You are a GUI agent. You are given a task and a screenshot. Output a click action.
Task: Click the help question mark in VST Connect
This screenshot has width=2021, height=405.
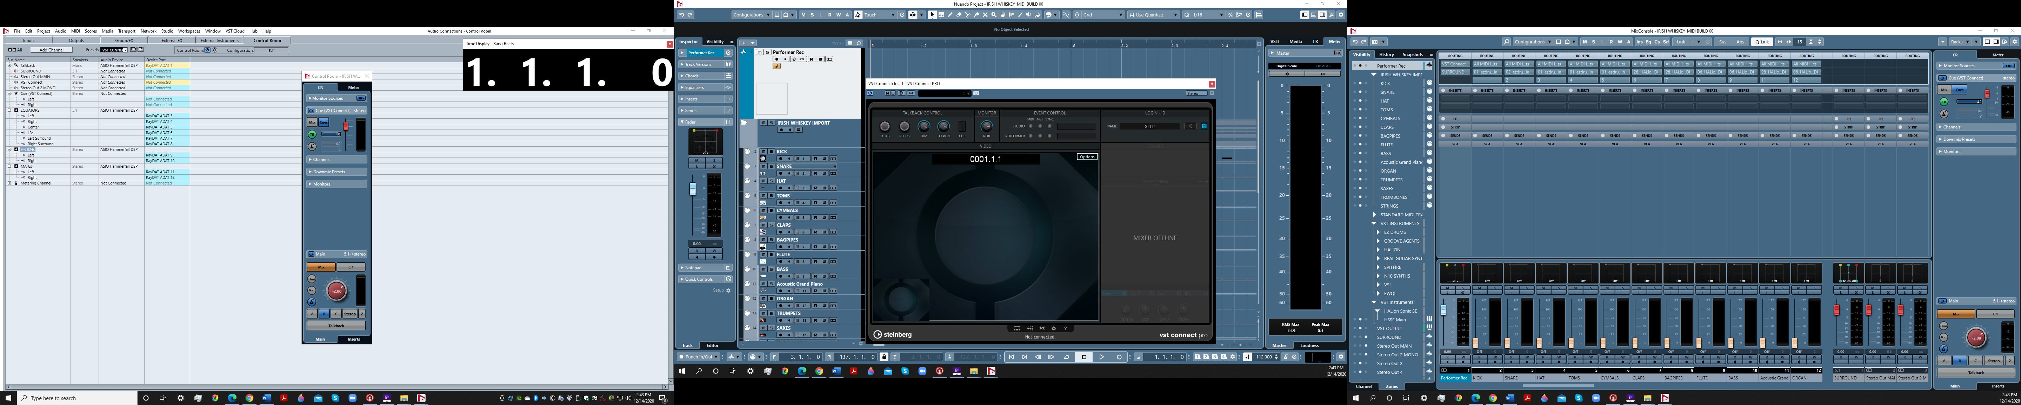click(x=1066, y=328)
